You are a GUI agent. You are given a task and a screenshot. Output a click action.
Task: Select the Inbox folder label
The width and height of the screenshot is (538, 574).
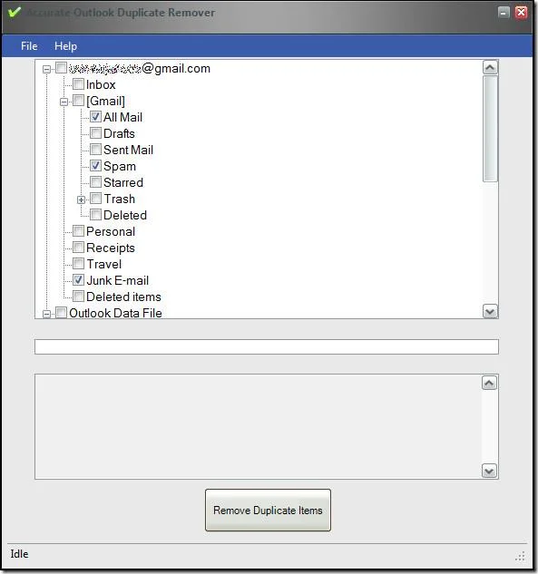[101, 84]
